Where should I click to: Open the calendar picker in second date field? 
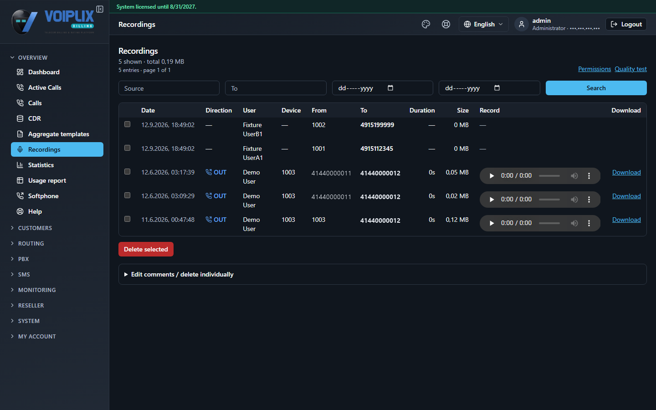tap(497, 88)
